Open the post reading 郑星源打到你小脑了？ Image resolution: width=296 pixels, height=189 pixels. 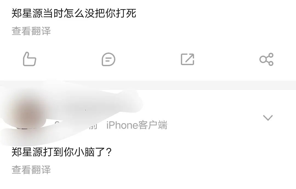pos(62,152)
